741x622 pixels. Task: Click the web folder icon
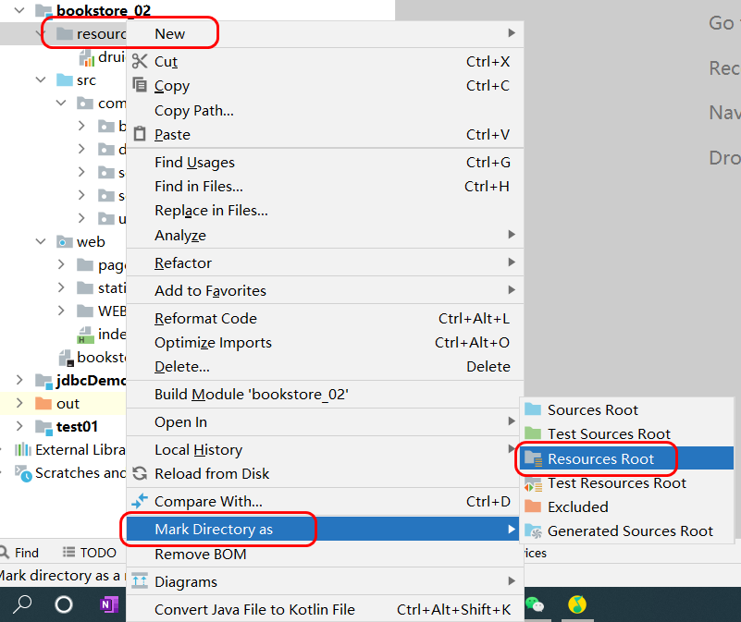[x=65, y=242]
